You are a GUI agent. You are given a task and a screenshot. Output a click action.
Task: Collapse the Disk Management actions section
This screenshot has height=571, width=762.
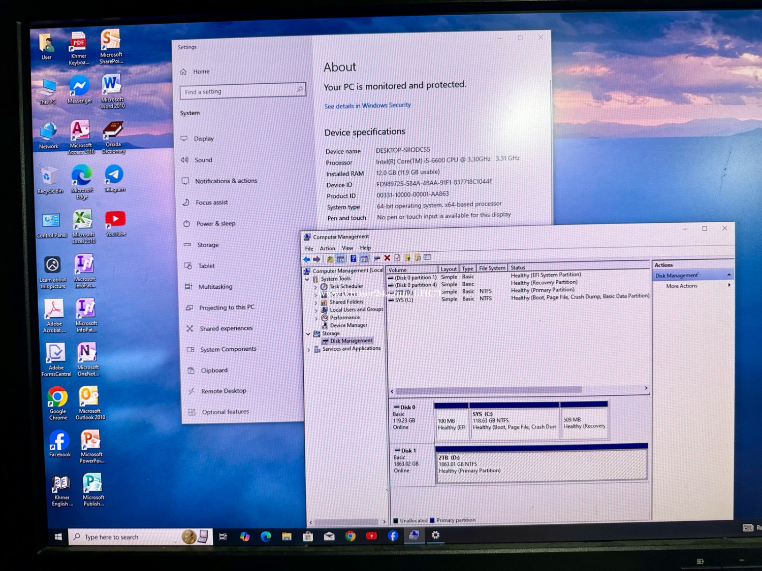[x=729, y=275]
